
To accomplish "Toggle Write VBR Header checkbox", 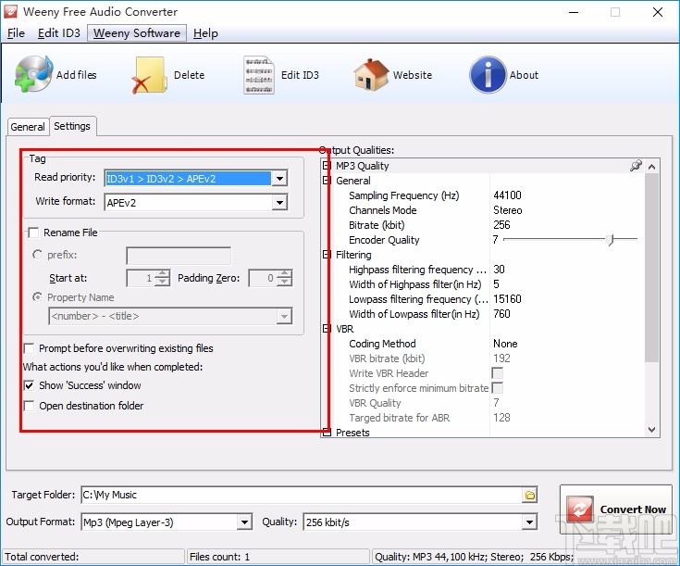I will pyautogui.click(x=498, y=373).
